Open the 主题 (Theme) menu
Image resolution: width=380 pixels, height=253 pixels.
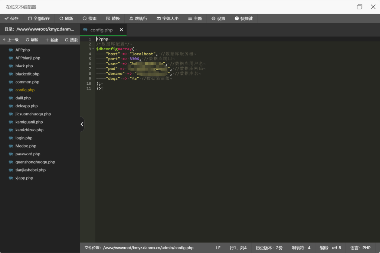point(195,18)
